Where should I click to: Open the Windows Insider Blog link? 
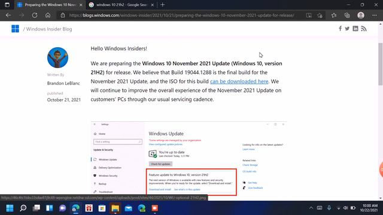coord(49,29)
